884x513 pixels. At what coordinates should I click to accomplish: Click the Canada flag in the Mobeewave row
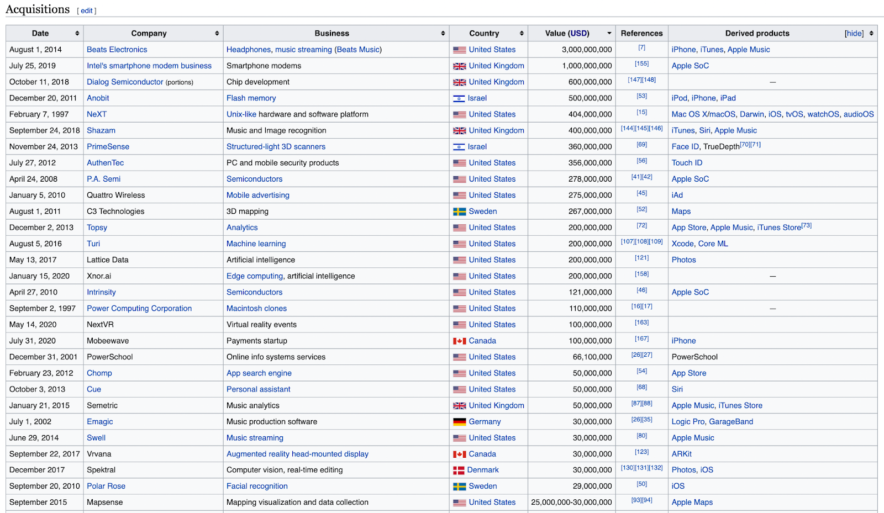[x=460, y=341]
